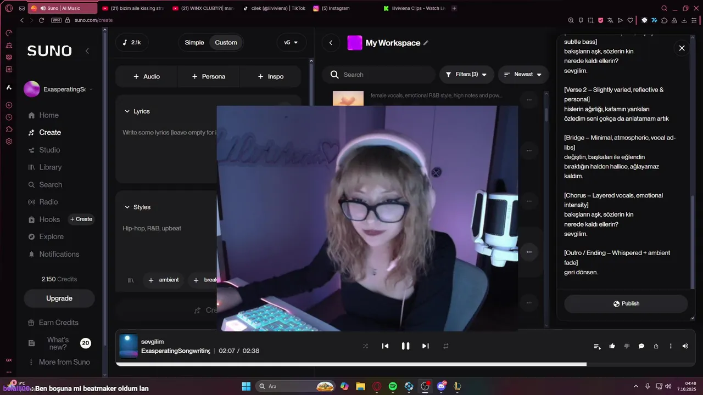This screenshot has width=703, height=395.
Task: Skip to previous track
Action: 385,346
